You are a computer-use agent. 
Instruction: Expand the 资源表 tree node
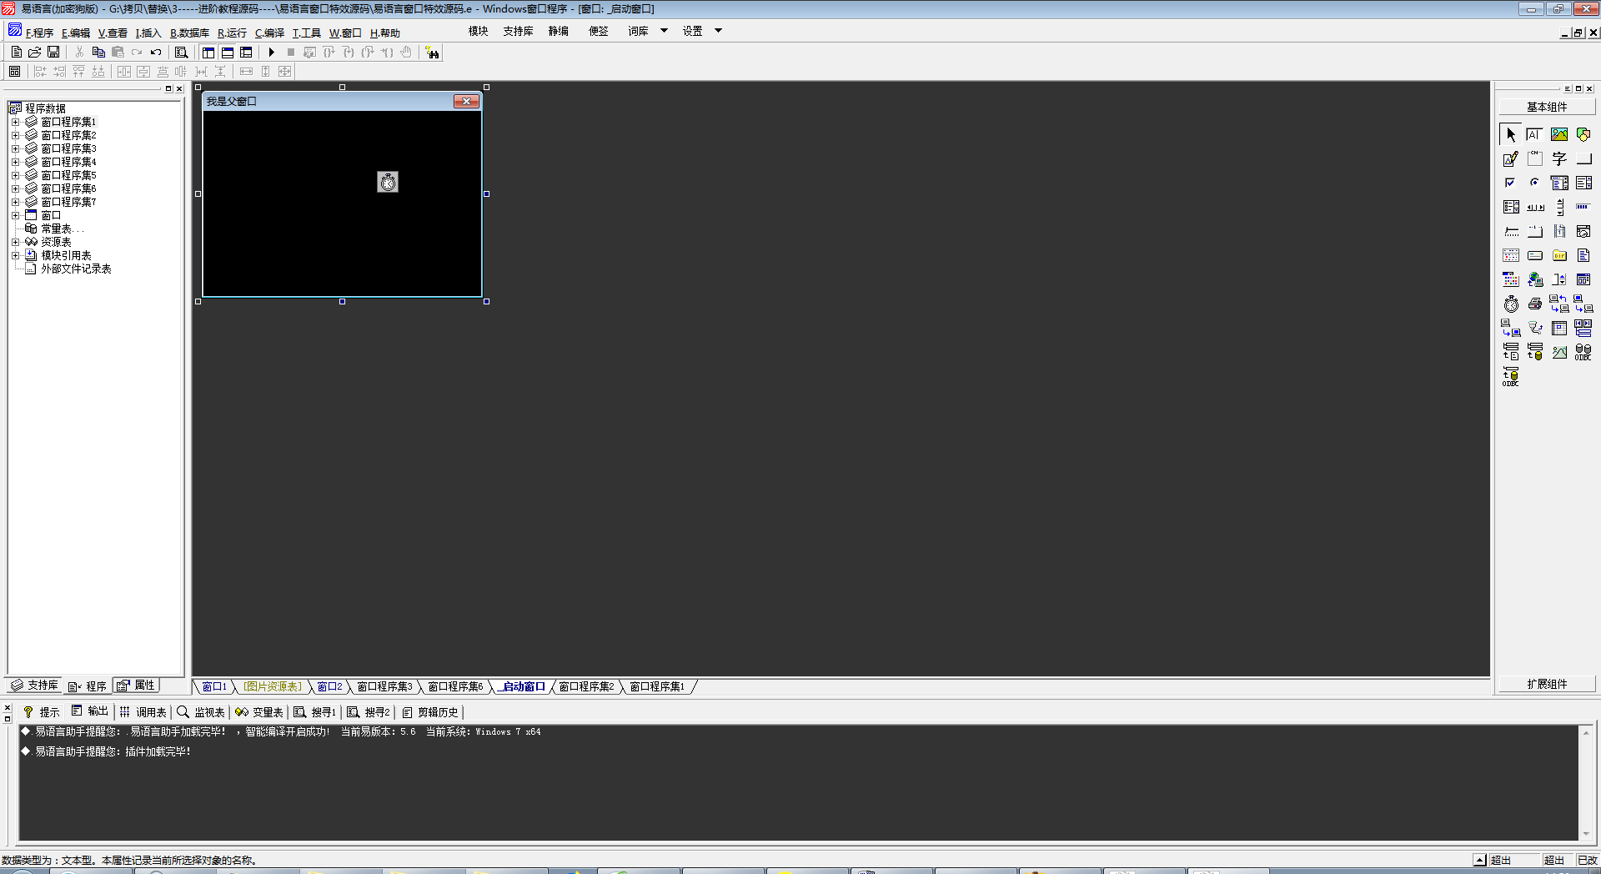click(15, 242)
